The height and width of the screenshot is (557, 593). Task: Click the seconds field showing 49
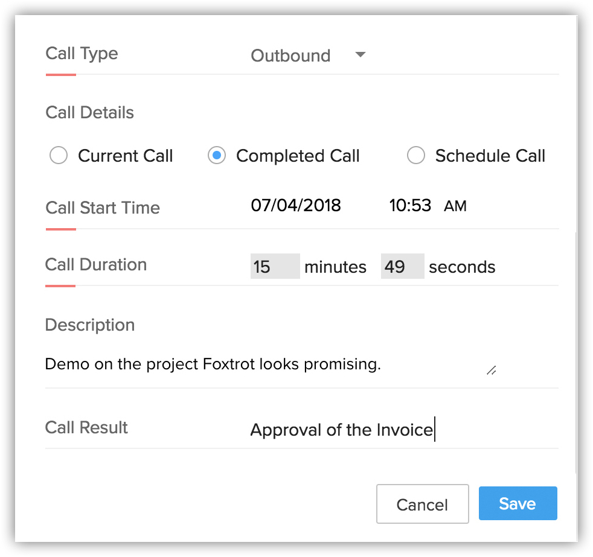402,266
